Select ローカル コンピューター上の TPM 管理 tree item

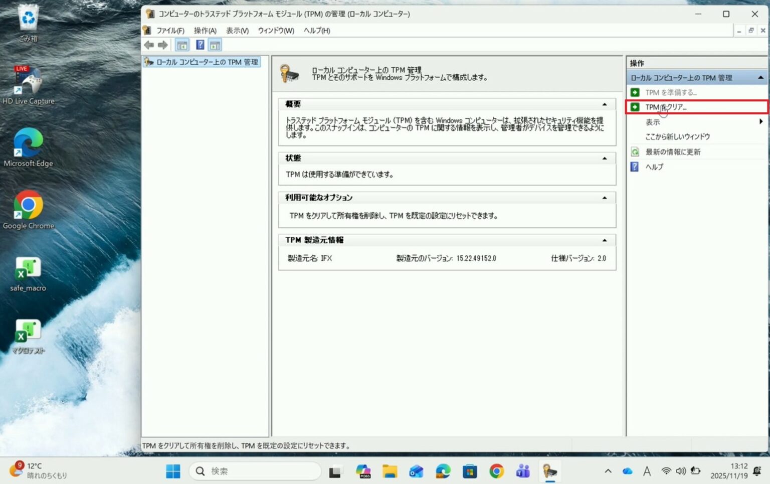tap(203, 62)
